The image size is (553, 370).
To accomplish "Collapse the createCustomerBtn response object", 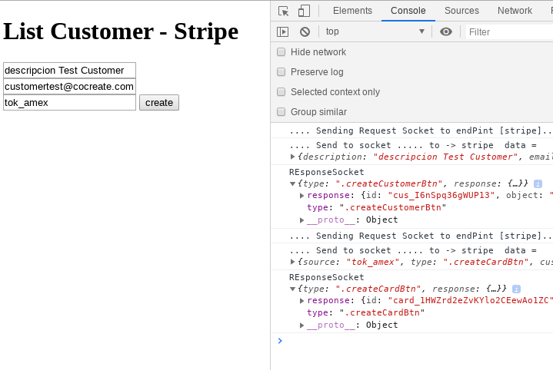I will (x=292, y=184).
